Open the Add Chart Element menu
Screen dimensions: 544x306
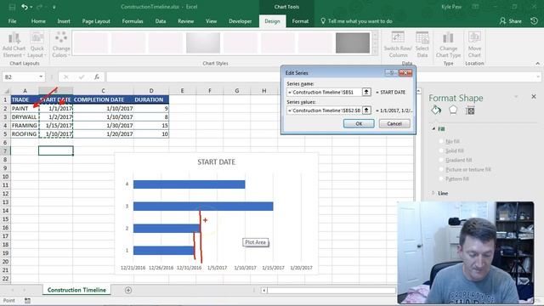(14, 45)
